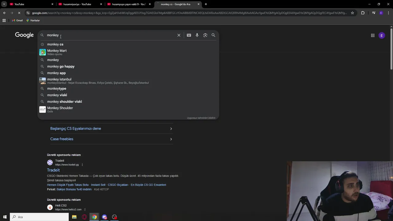Choose the monkey app suggestion
The height and width of the screenshot is (221, 393).
click(128, 73)
